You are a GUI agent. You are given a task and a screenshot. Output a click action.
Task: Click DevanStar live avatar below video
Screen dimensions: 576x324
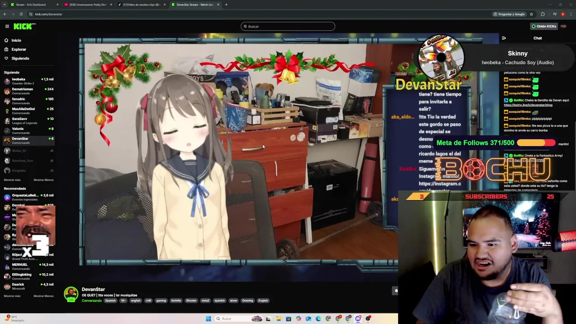pyautogui.click(x=71, y=294)
